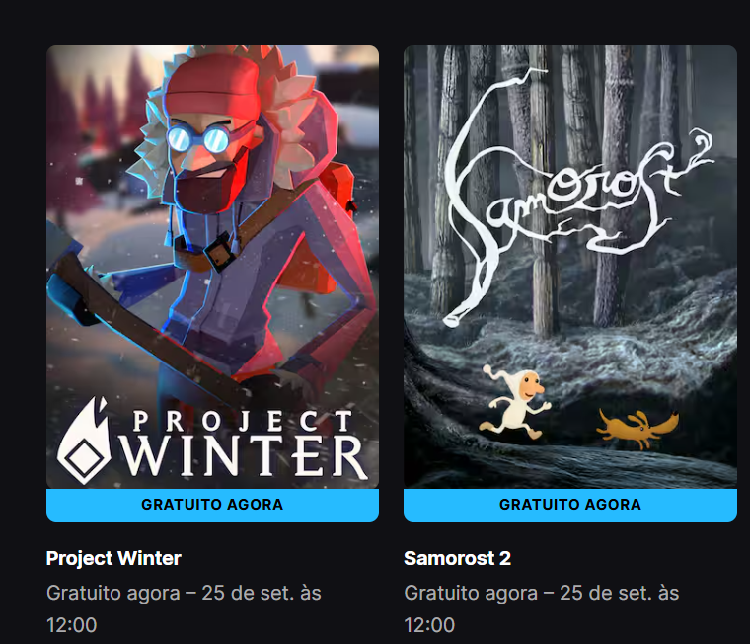Click the Project Winter flame logo icon

tap(84, 441)
